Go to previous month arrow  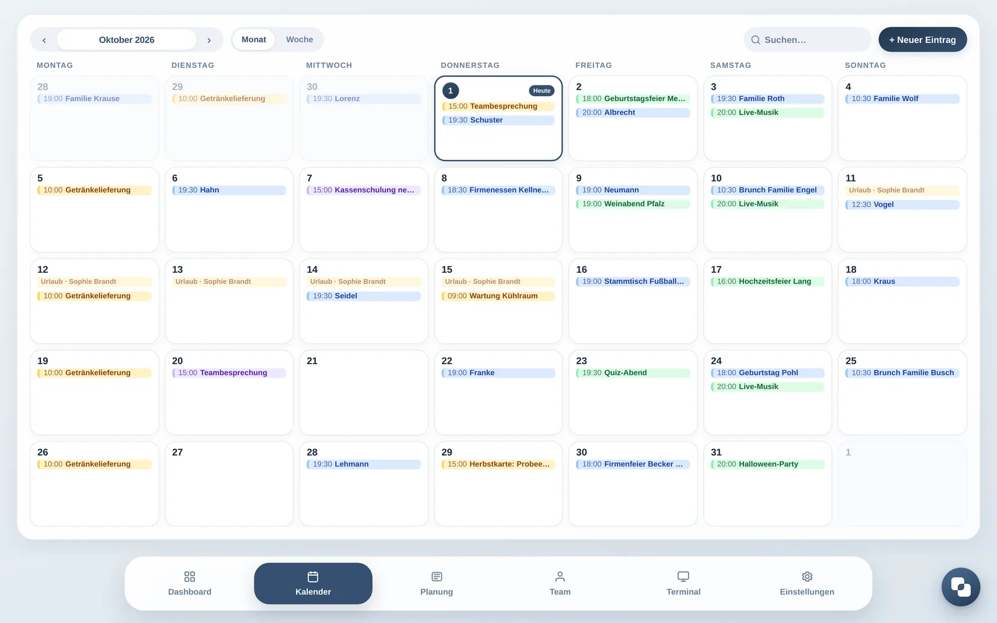pyautogui.click(x=44, y=40)
